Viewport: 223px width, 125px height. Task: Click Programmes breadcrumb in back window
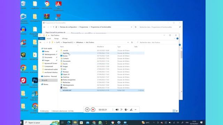[x=84, y=27]
